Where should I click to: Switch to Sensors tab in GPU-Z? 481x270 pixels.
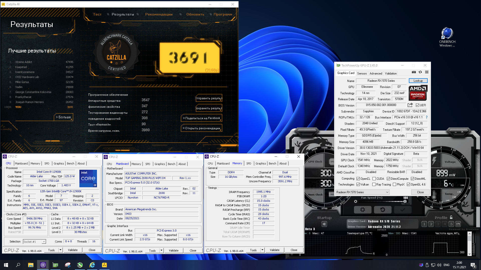coord(362,73)
